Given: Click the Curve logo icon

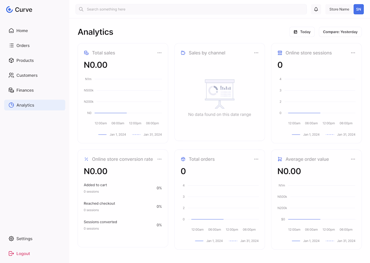Looking at the screenshot, I should tap(9, 9).
